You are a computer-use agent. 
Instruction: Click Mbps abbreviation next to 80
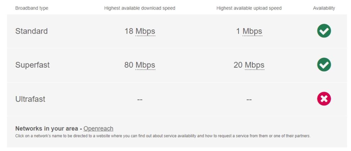145,65
